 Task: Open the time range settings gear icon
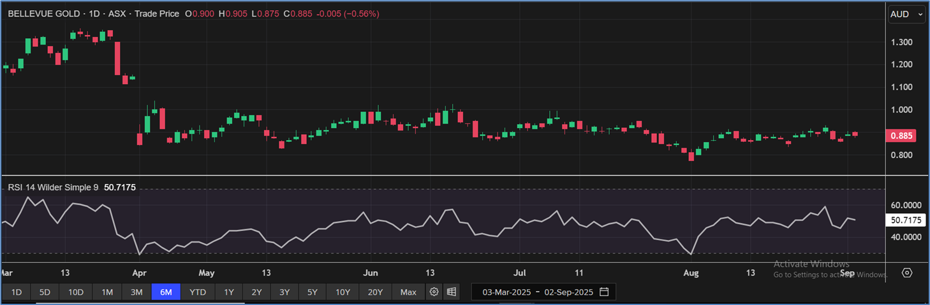pos(434,292)
